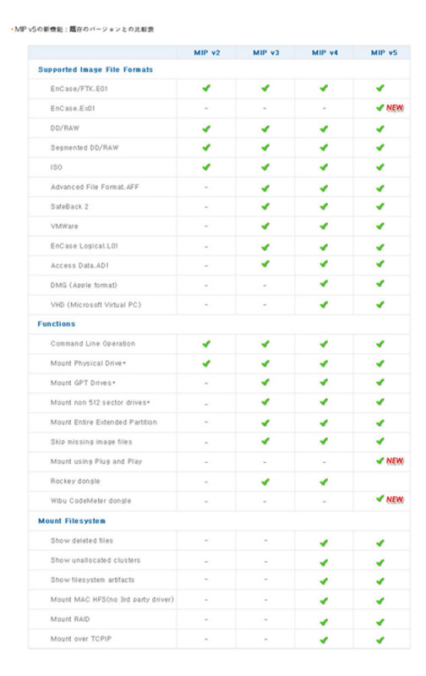The width and height of the screenshot is (426, 676).
Task: Select the MIP v5 column header
Action: point(384,52)
